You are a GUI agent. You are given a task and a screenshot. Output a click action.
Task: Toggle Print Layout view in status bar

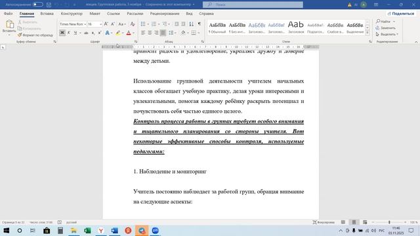coord(354,222)
